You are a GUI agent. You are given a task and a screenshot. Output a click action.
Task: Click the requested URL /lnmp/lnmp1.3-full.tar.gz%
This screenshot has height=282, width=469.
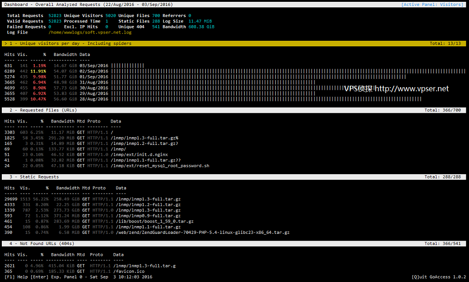144,138
